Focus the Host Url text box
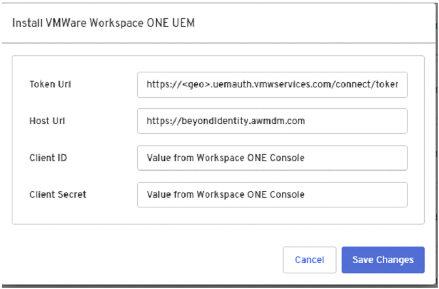 click(x=272, y=121)
